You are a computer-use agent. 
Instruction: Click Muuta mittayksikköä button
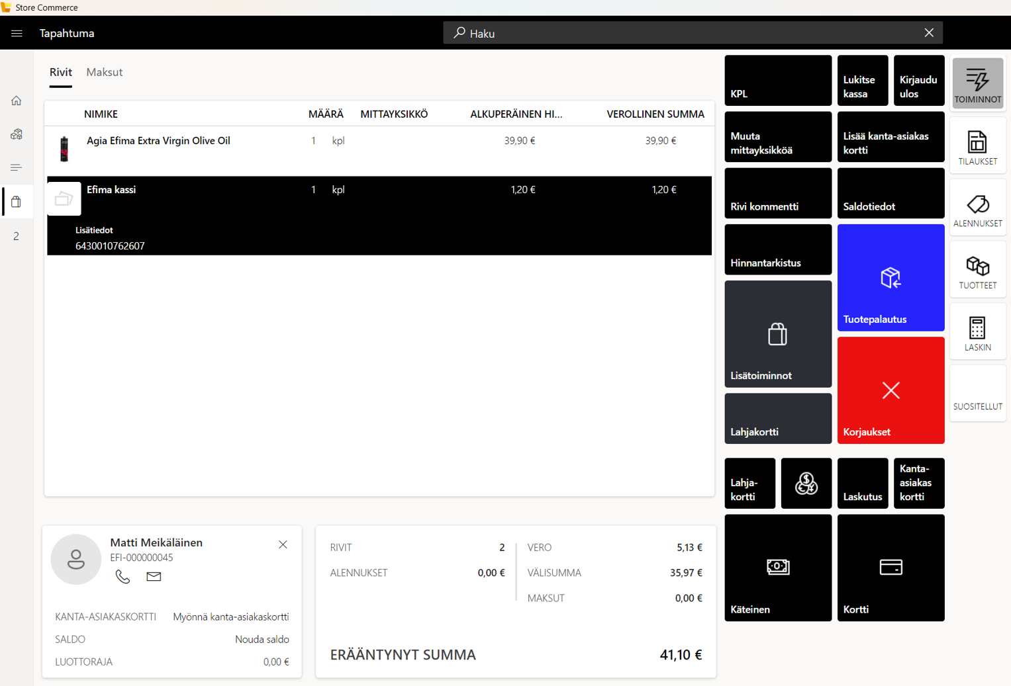coord(778,136)
